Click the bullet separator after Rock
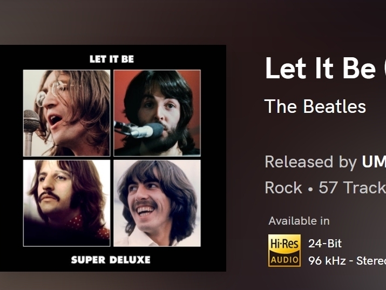This screenshot has width=386, height=290. tap(310, 189)
